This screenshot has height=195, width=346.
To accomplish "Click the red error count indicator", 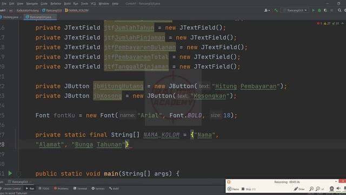I will click(x=320, y=23).
